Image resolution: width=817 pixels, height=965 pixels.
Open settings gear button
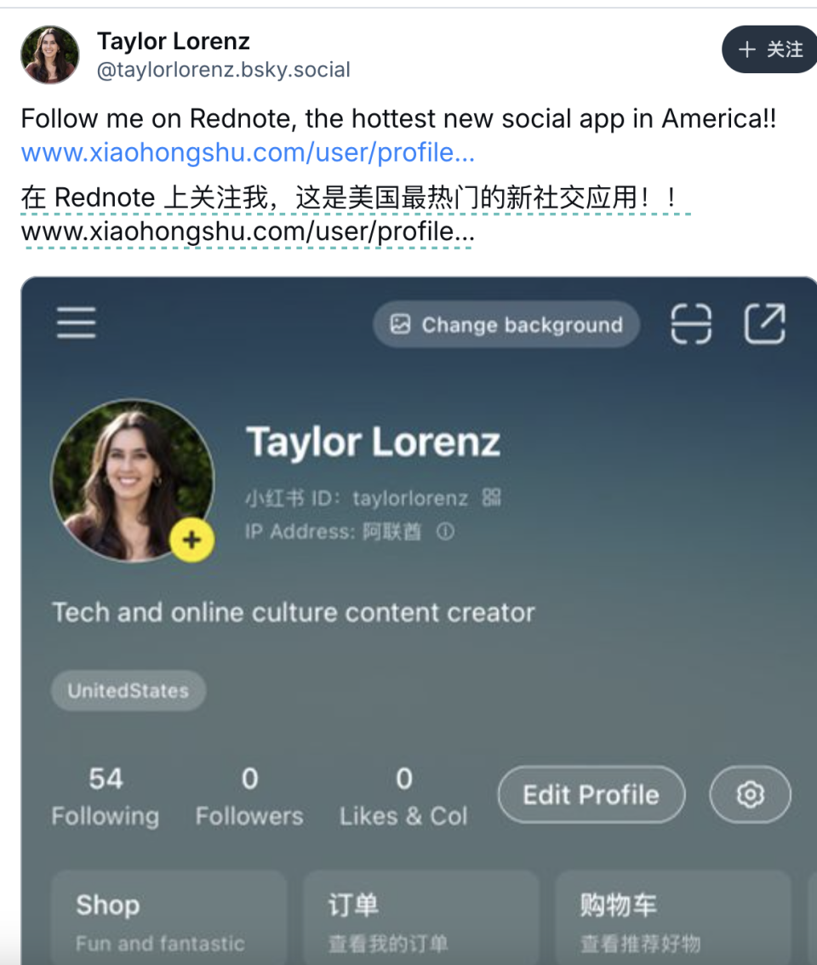point(750,795)
